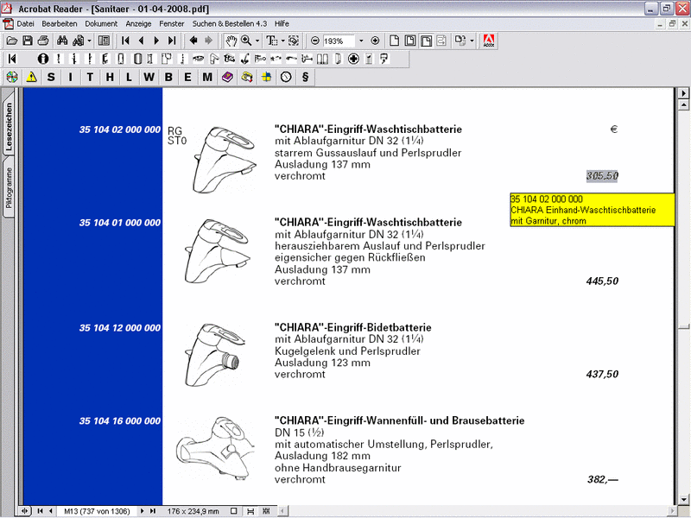
Task: Click the Fit in Window icon
Action: pos(410,41)
